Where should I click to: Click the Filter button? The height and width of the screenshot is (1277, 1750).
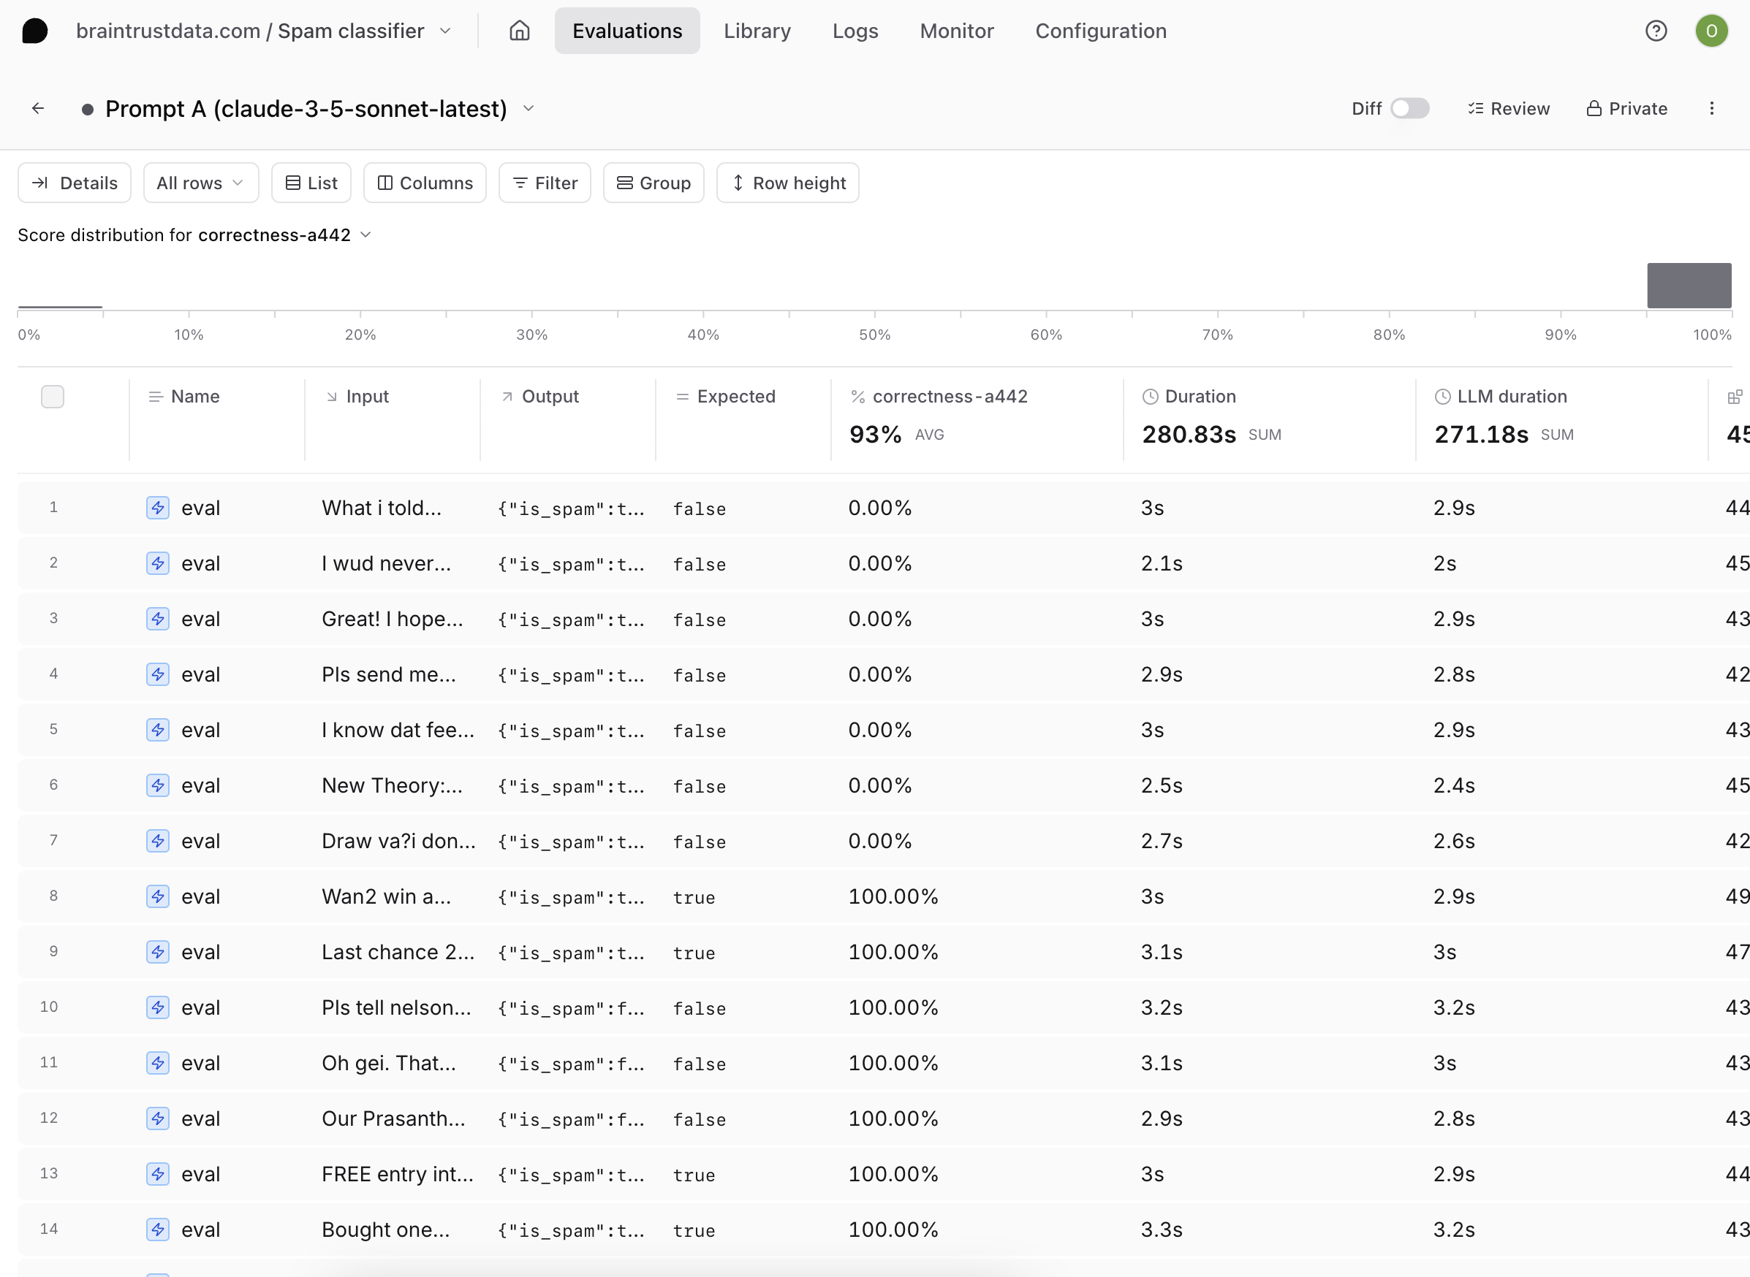(545, 183)
